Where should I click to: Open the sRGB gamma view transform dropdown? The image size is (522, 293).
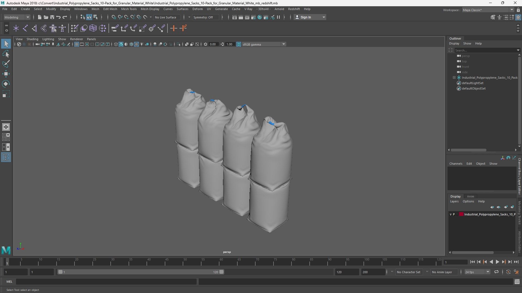[x=264, y=44]
